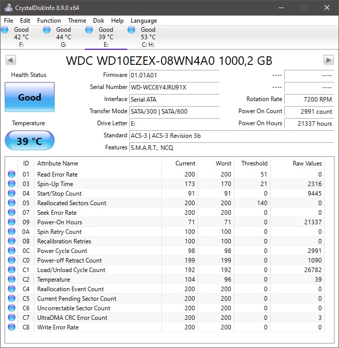The height and width of the screenshot is (348, 339).
Task: Click status orb of Power-off Retract Count row
Action: point(12,260)
